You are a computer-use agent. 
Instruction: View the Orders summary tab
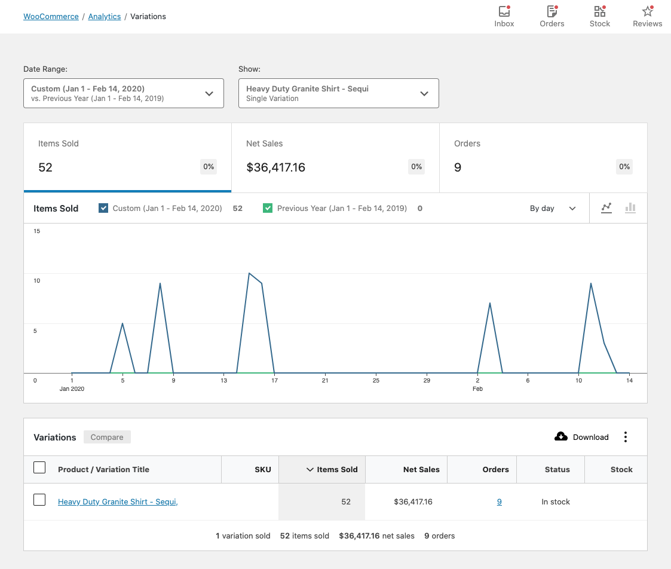click(x=543, y=158)
